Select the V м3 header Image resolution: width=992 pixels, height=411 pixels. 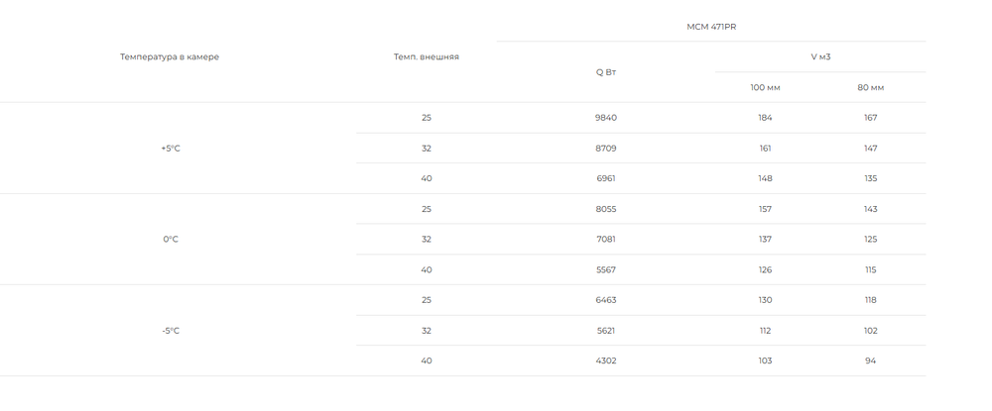coord(820,56)
